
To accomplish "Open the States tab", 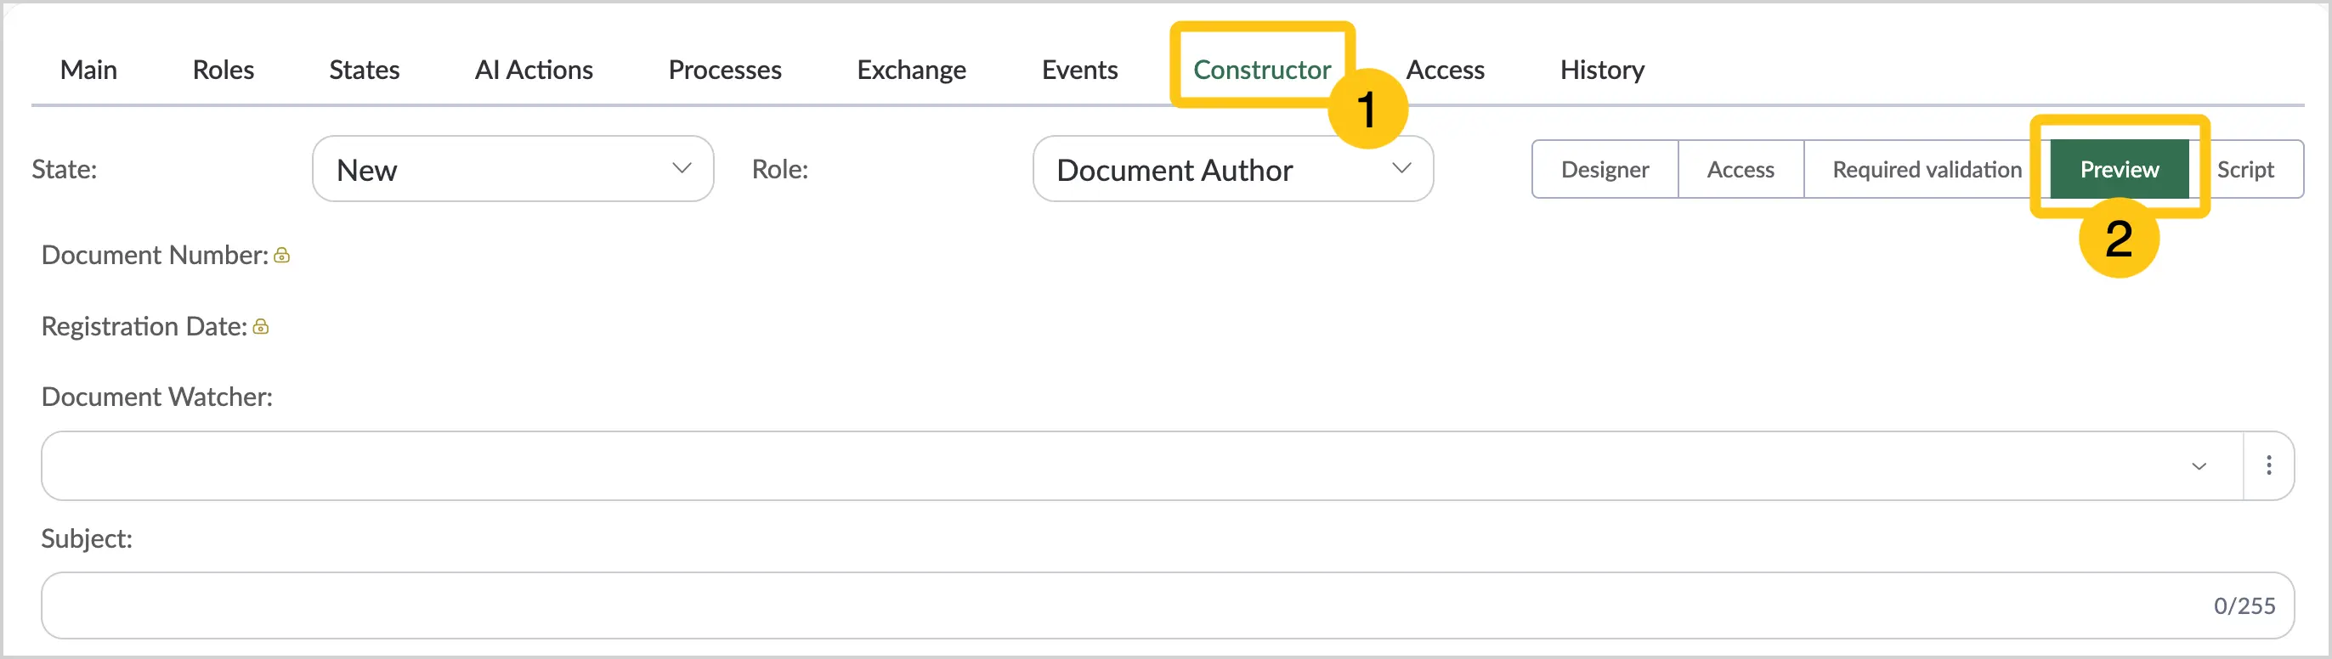I will [364, 70].
